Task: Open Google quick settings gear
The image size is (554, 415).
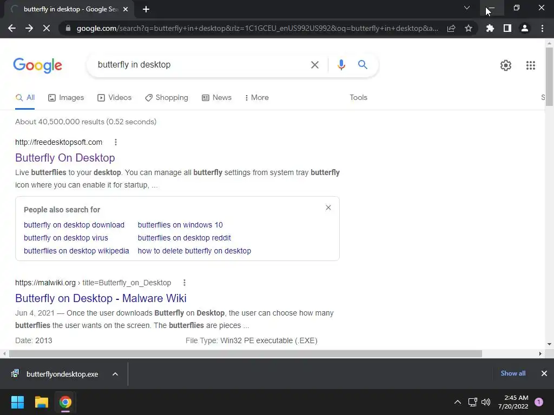Action: (506, 65)
